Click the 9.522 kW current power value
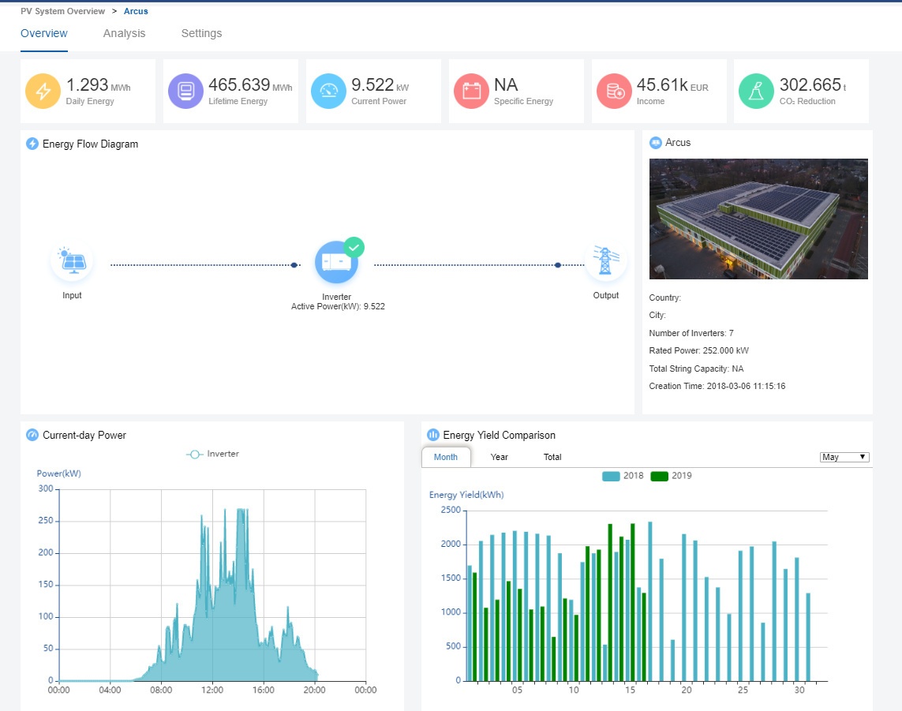Viewport: 902px width, 711px height. 380,85
